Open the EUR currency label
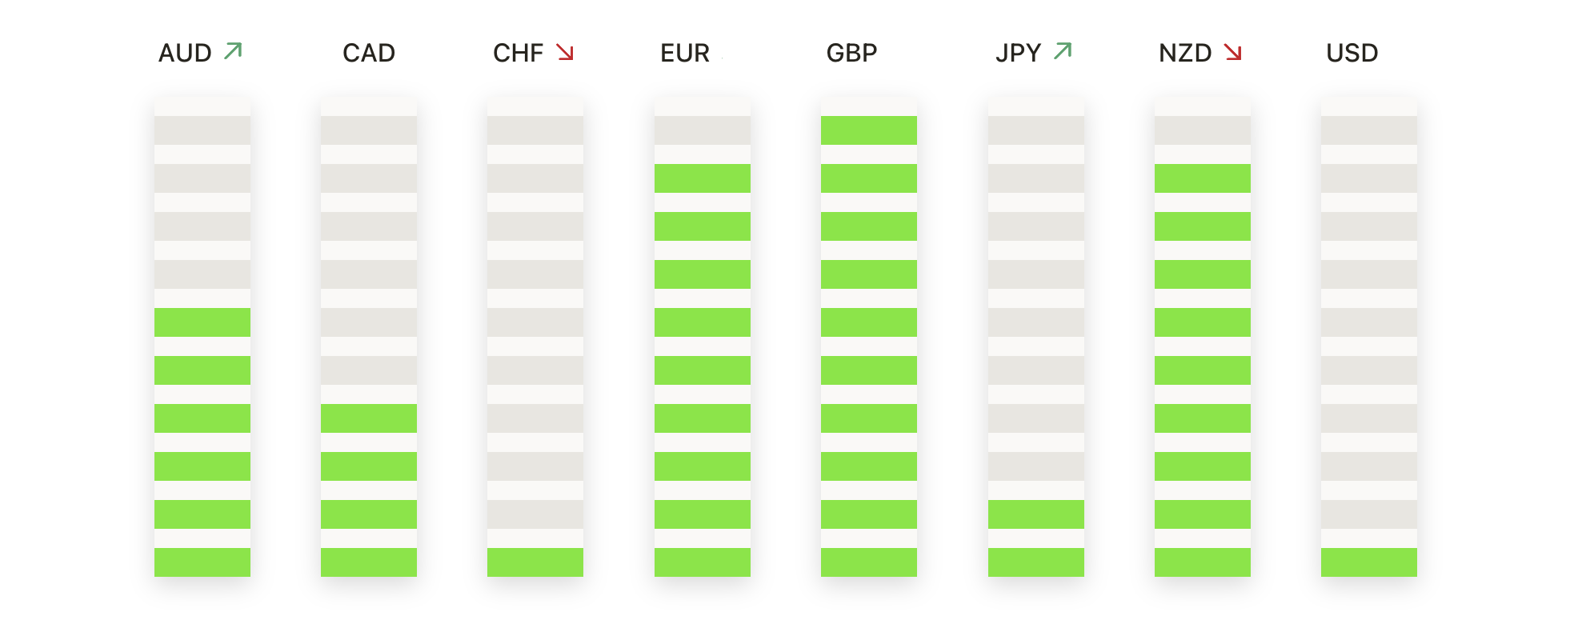The image size is (1570, 632). pos(685,54)
